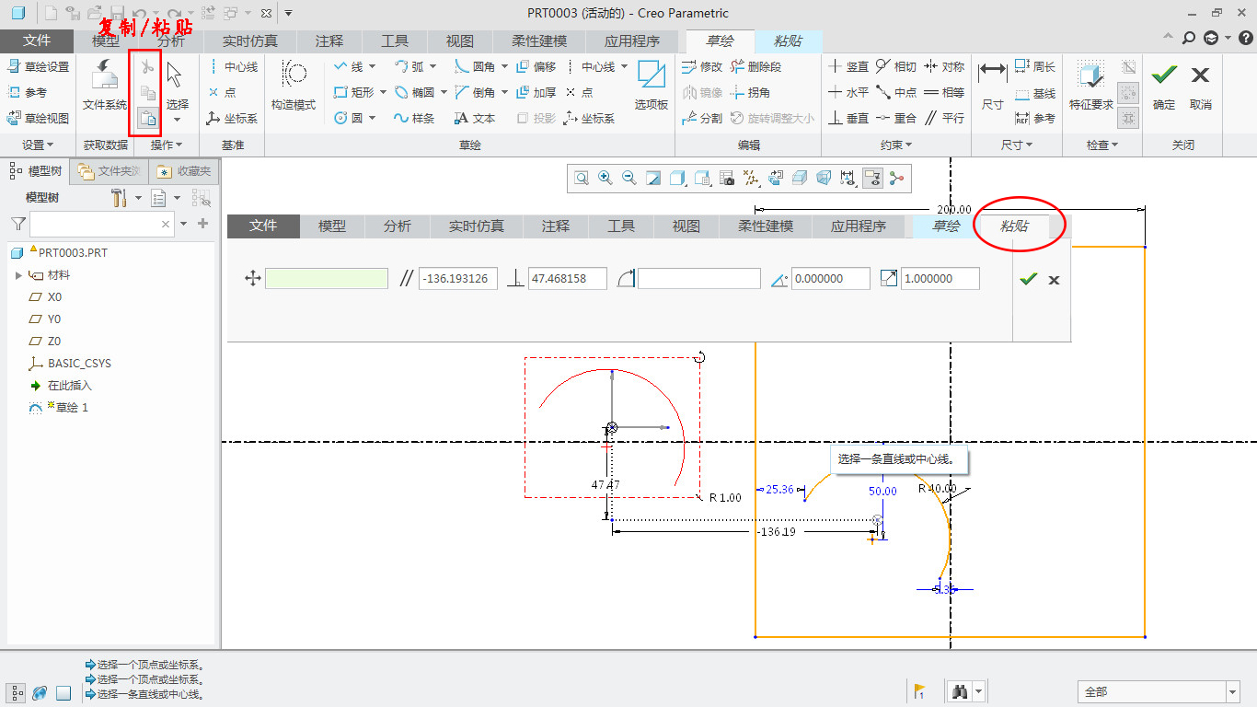Screen dimensions: 1257x707
Task: Select the 文本 text tool
Action: click(475, 119)
